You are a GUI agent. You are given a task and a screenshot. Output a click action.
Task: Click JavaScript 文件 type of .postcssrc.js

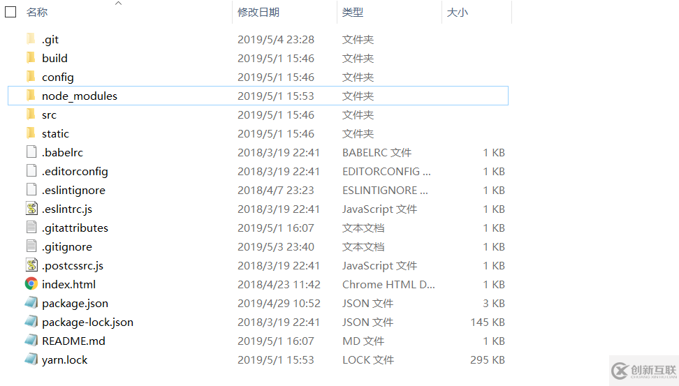tap(380, 266)
